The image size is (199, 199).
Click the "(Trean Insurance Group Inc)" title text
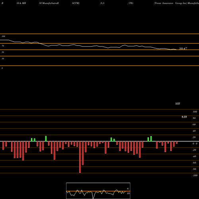pos(170,3)
